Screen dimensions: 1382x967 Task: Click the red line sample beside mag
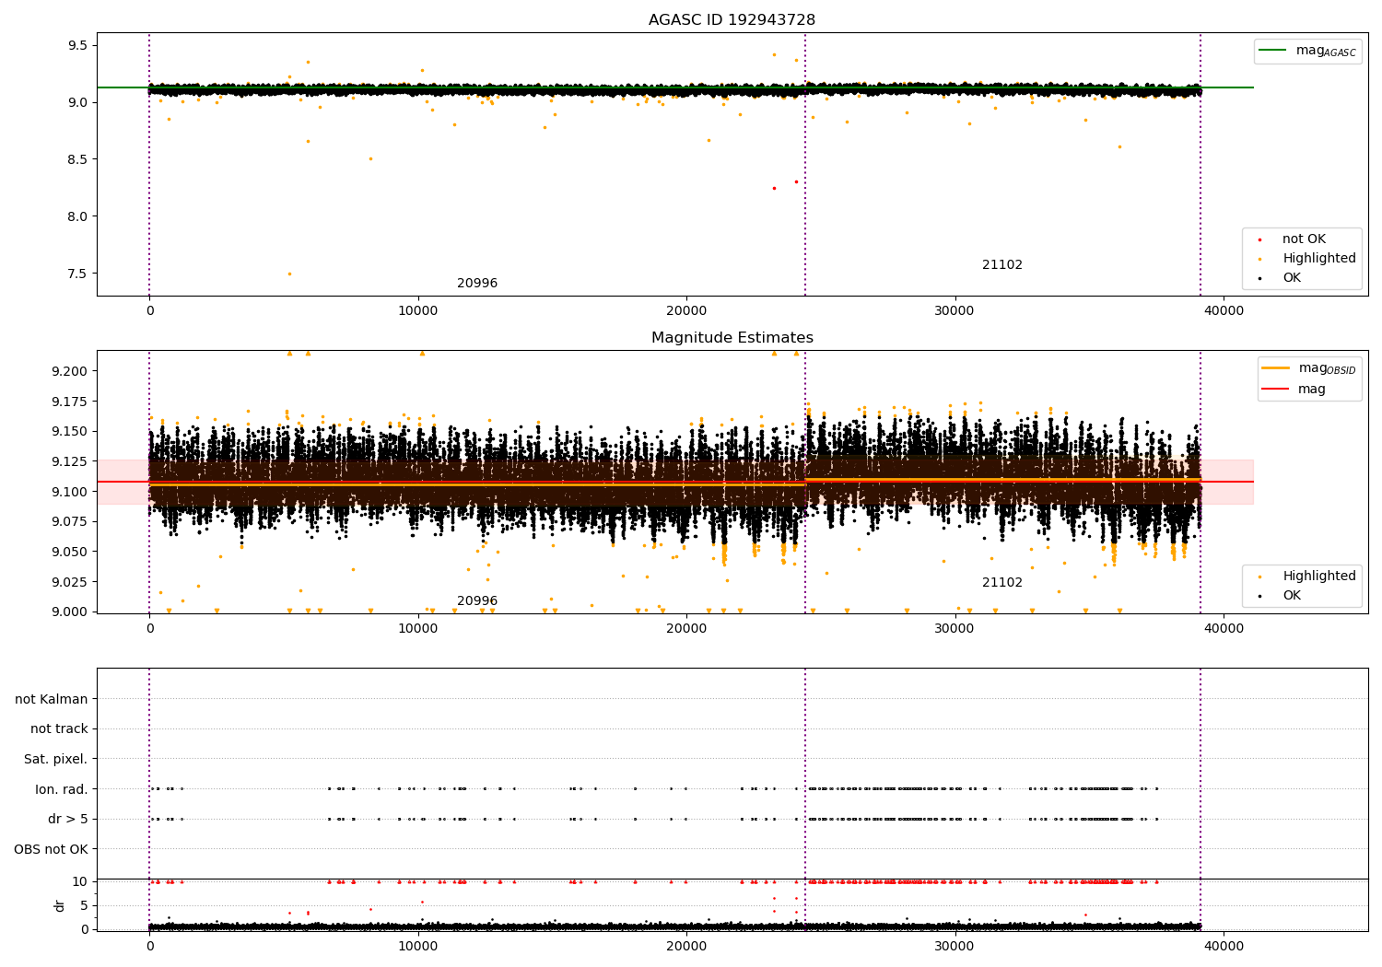coord(1275,390)
